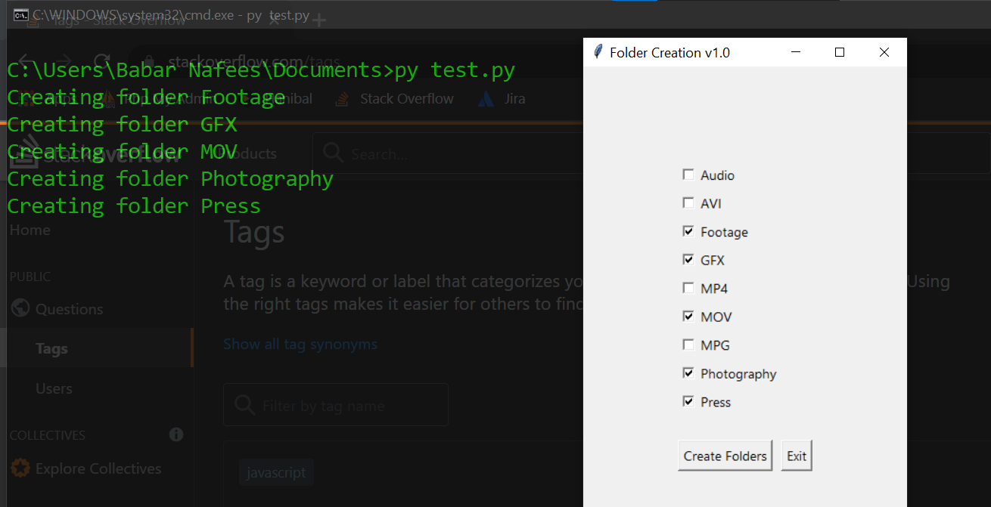The width and height of the screenshot is (991, 507).
Task: Click the Create Folders button
Action: coord(725,456)
